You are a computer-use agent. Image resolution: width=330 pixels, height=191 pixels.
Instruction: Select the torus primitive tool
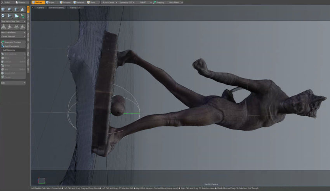coord(3,15)
